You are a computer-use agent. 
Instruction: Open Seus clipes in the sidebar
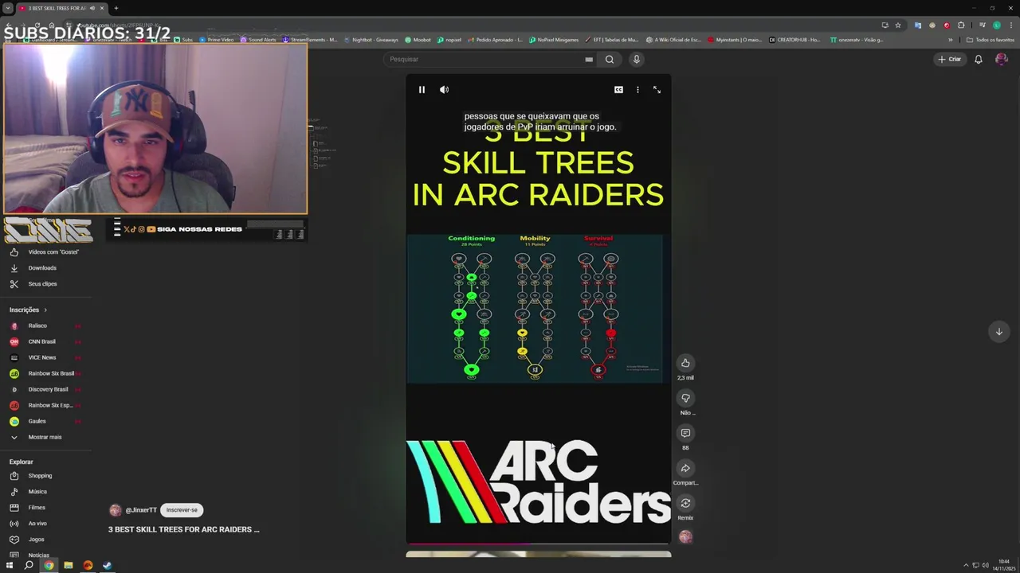46,284
